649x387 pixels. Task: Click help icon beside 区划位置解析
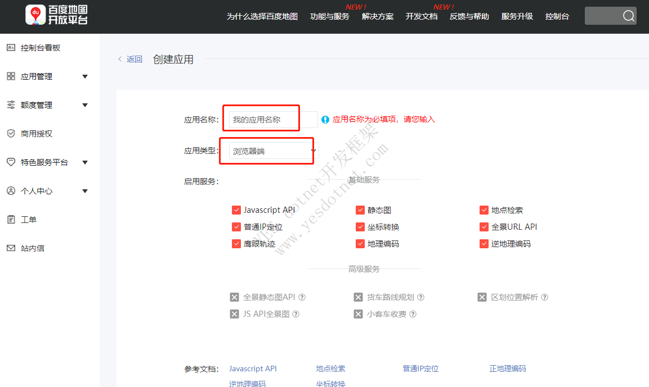[x=545, y=297]
